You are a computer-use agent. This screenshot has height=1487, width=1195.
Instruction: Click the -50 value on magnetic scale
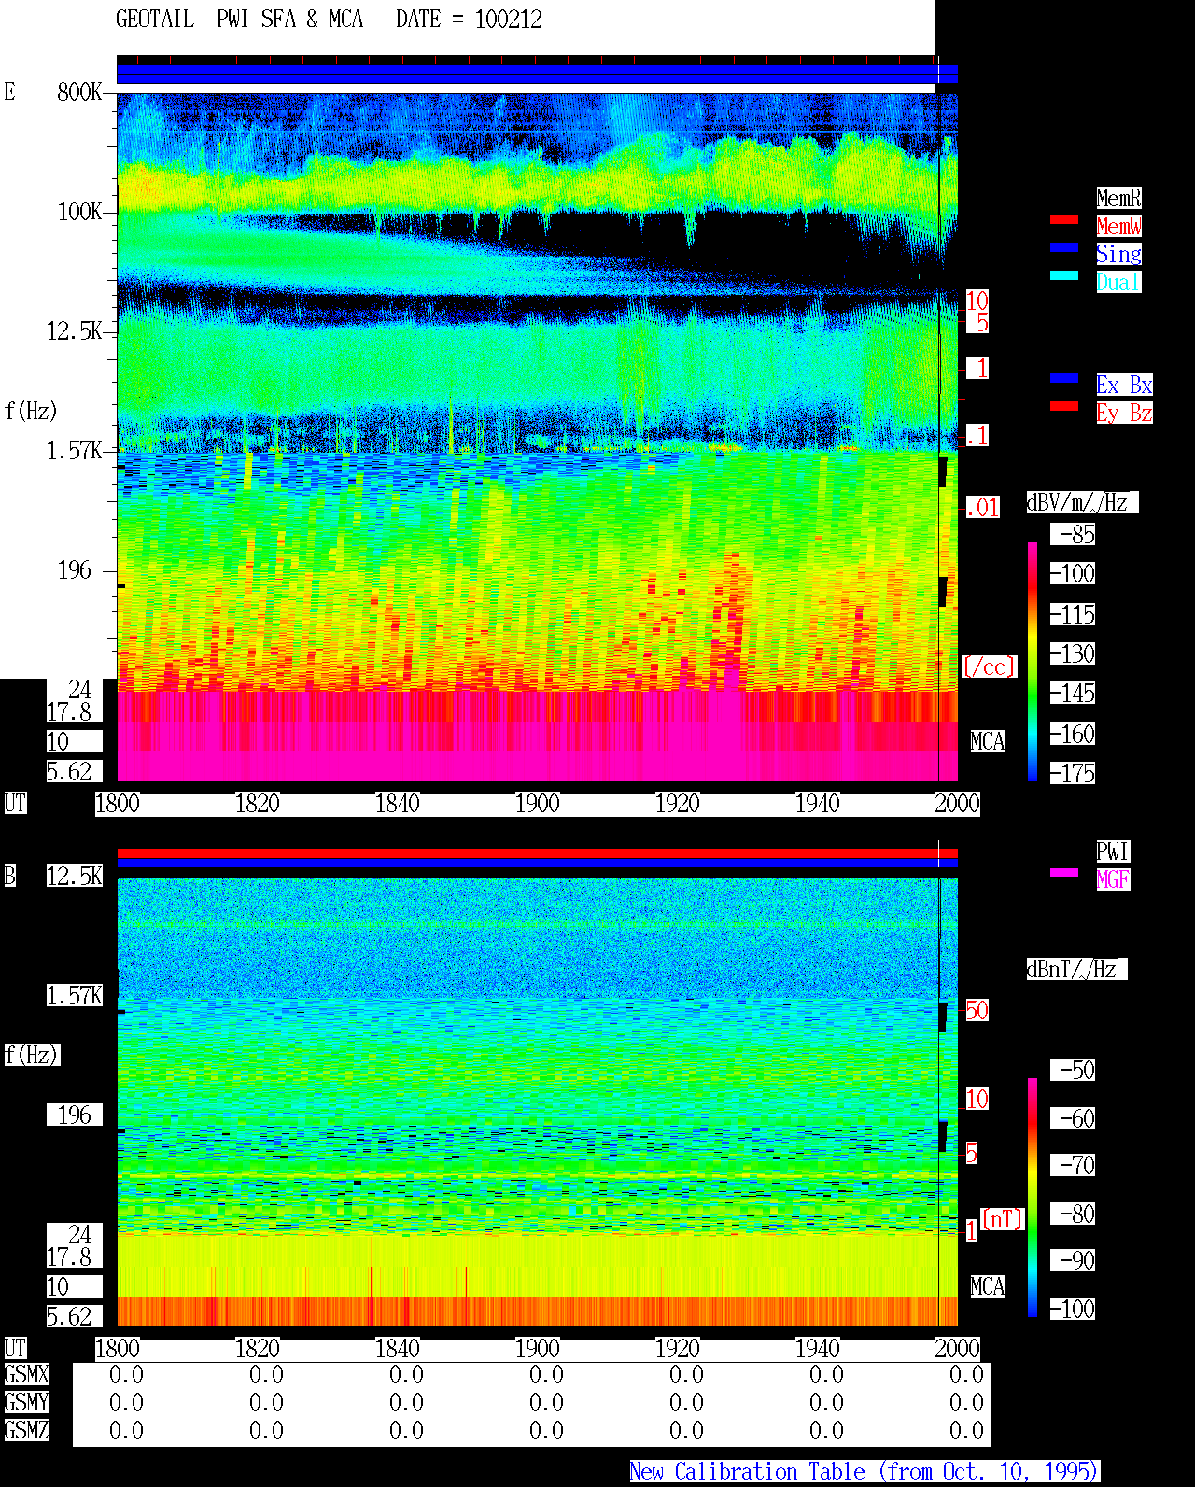pyautogui.click(x=1073, y=1070)
